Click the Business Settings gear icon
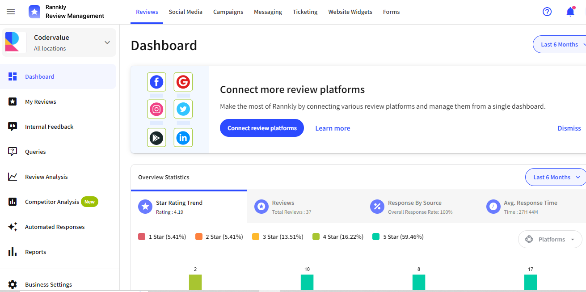This screenshot has width=586, height=292. click(13, 284)
